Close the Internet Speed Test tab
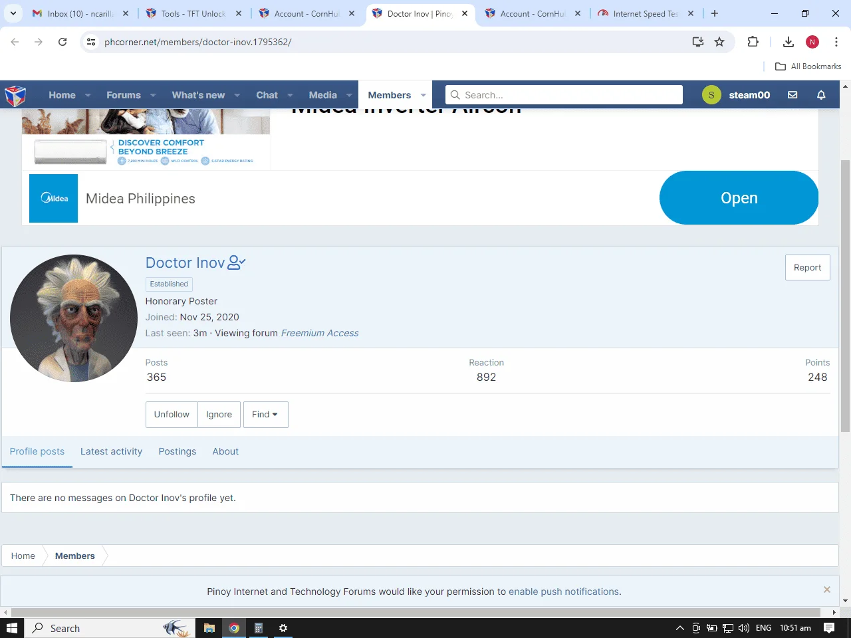 pyautogui.click(x=691, y=13)
